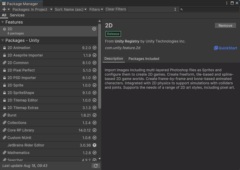Click the Remove button

tap(225, 25)
